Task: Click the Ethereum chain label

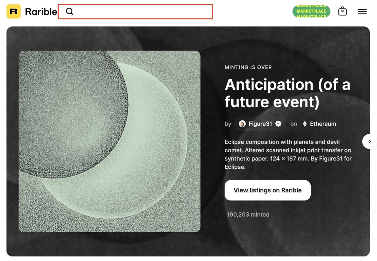Action: pos(323,124)
